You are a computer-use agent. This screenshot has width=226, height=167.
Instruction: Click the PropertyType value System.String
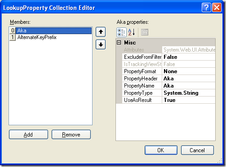[189, 93]
